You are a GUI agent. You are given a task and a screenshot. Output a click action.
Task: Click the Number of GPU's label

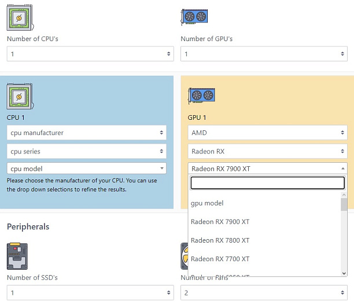[207, 39]
